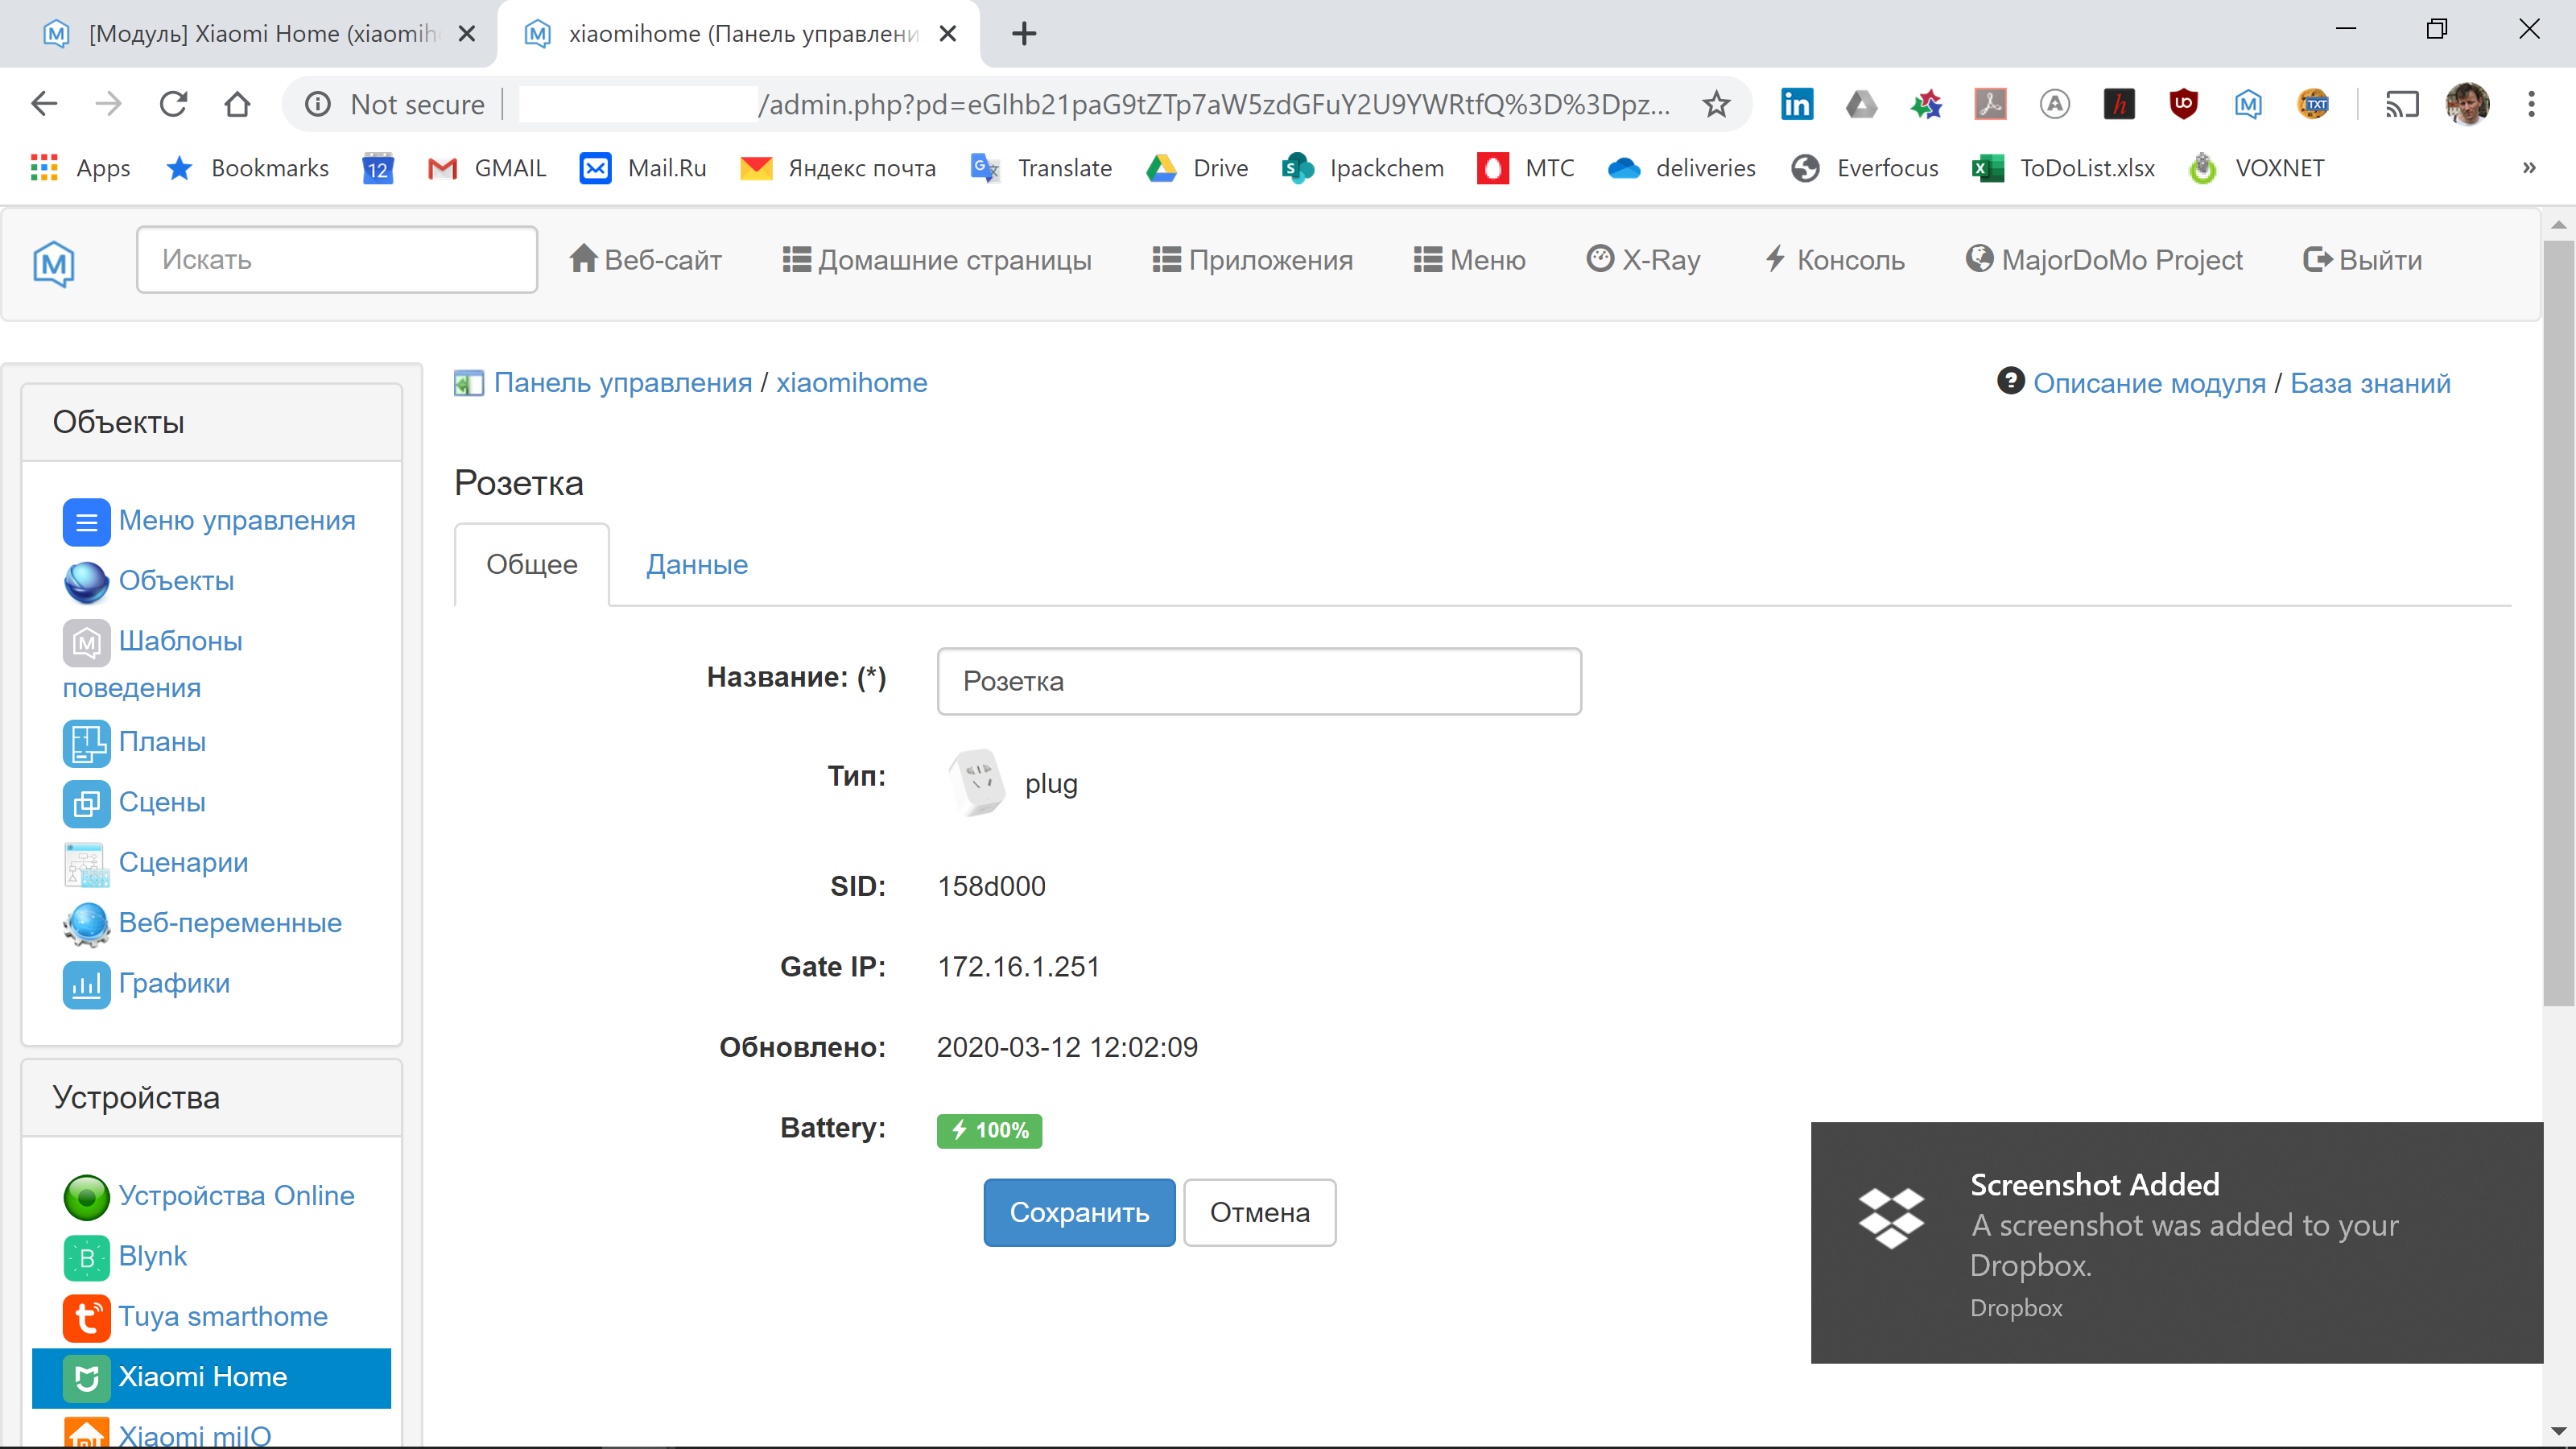The height and width of the screenshot is (1449, 2576).
Task: Open the Приложения menu
Action: pos(1252,260)
